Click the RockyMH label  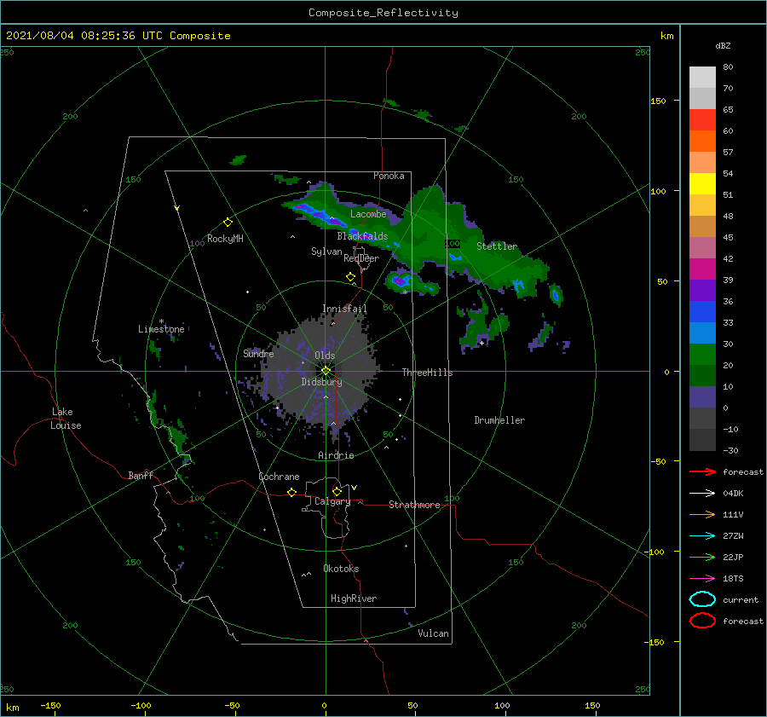click(x=225, y=239)
